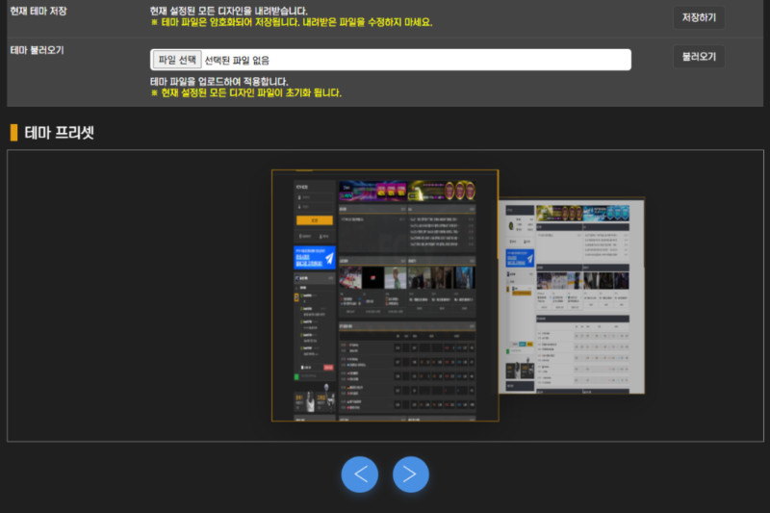Click the '현재 설정된 모든 디자인을 내려받습니다' description
Image resolution: width=770 pixels, height=513 pixels.
tap(229, 11)
